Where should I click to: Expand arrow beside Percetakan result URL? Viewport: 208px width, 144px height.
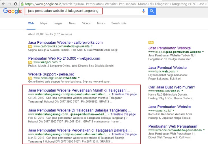click(110, 134)
